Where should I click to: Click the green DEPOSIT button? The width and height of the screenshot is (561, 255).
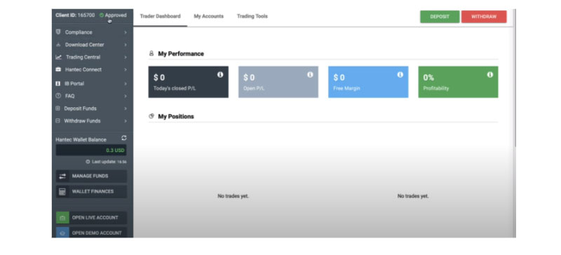(440, 16)
